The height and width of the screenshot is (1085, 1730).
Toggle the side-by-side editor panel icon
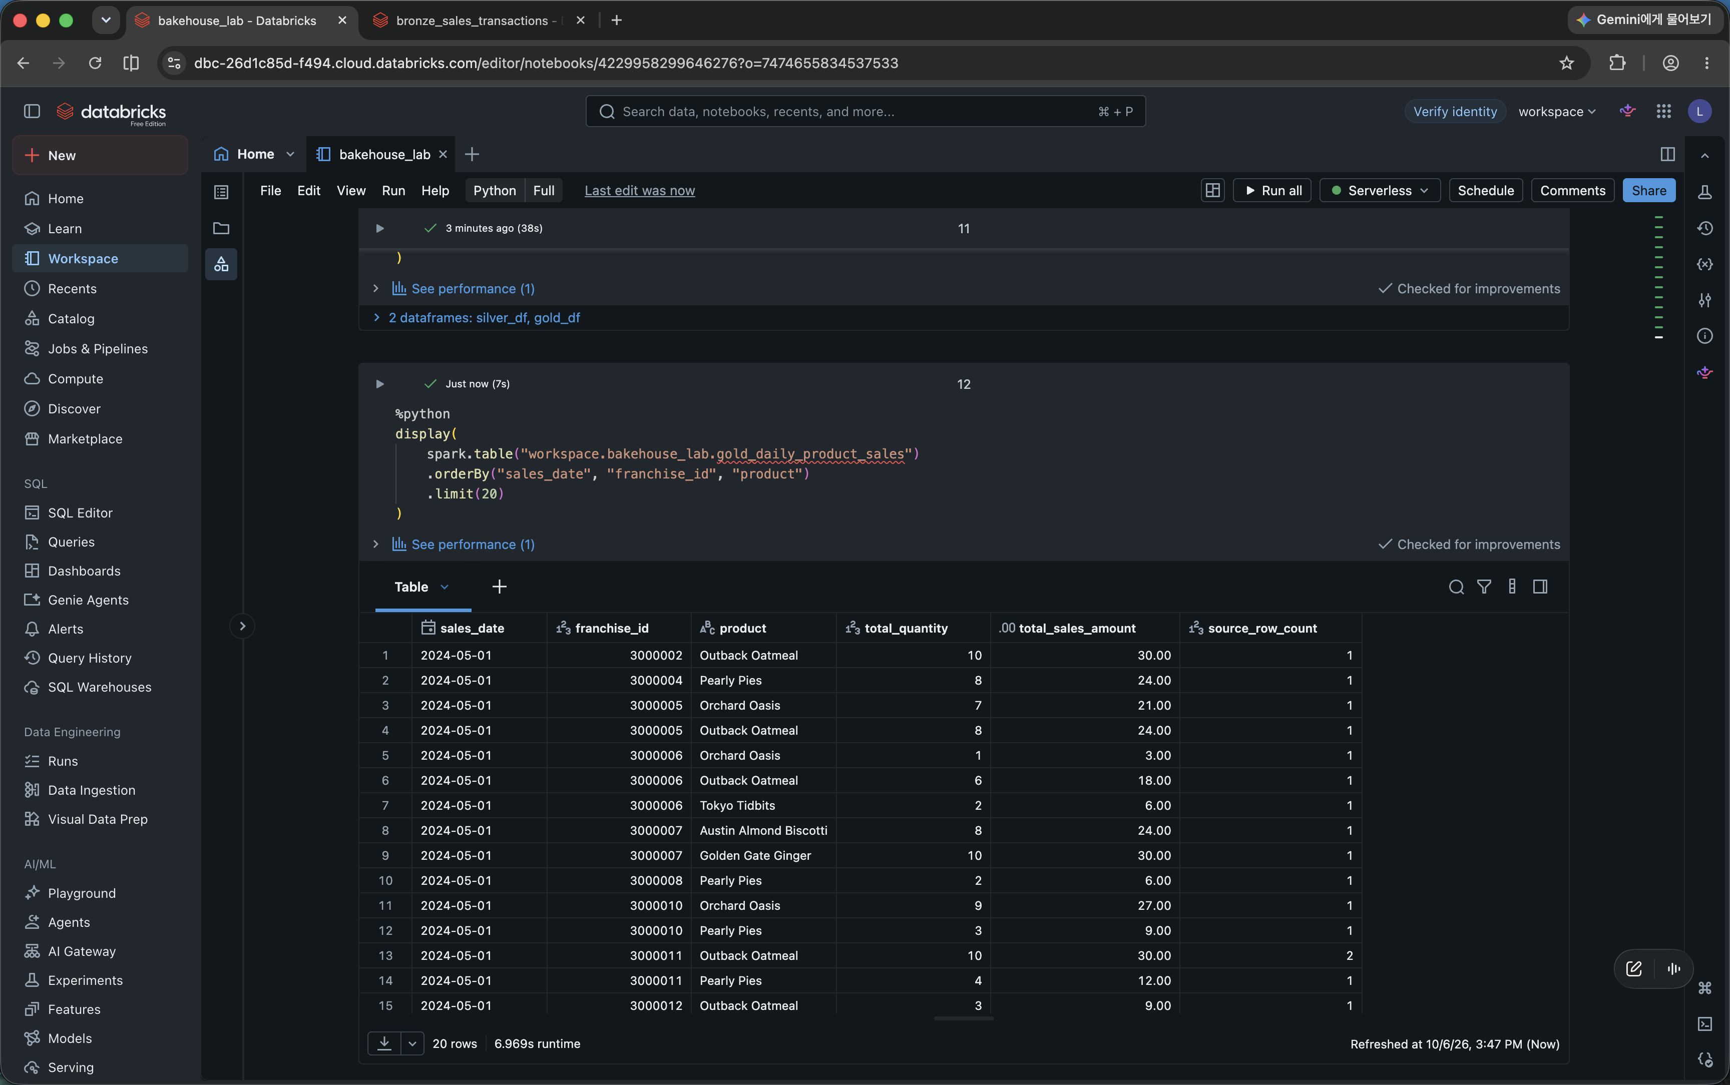[x=1667, y=154]
